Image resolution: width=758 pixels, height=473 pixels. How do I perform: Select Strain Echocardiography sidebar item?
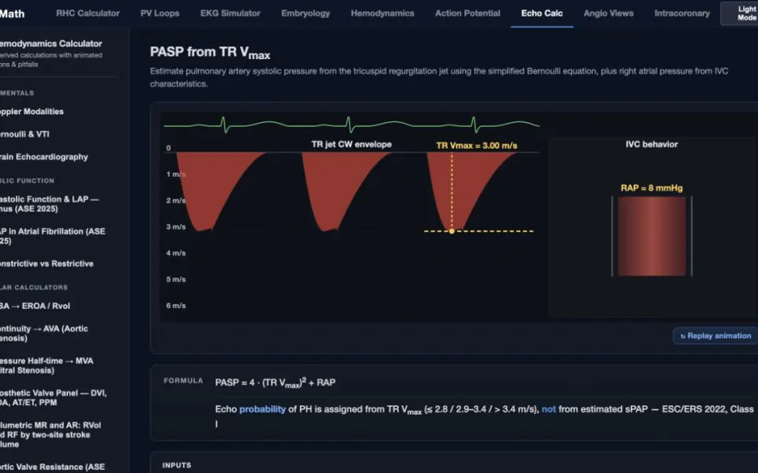tap(43, 157)
